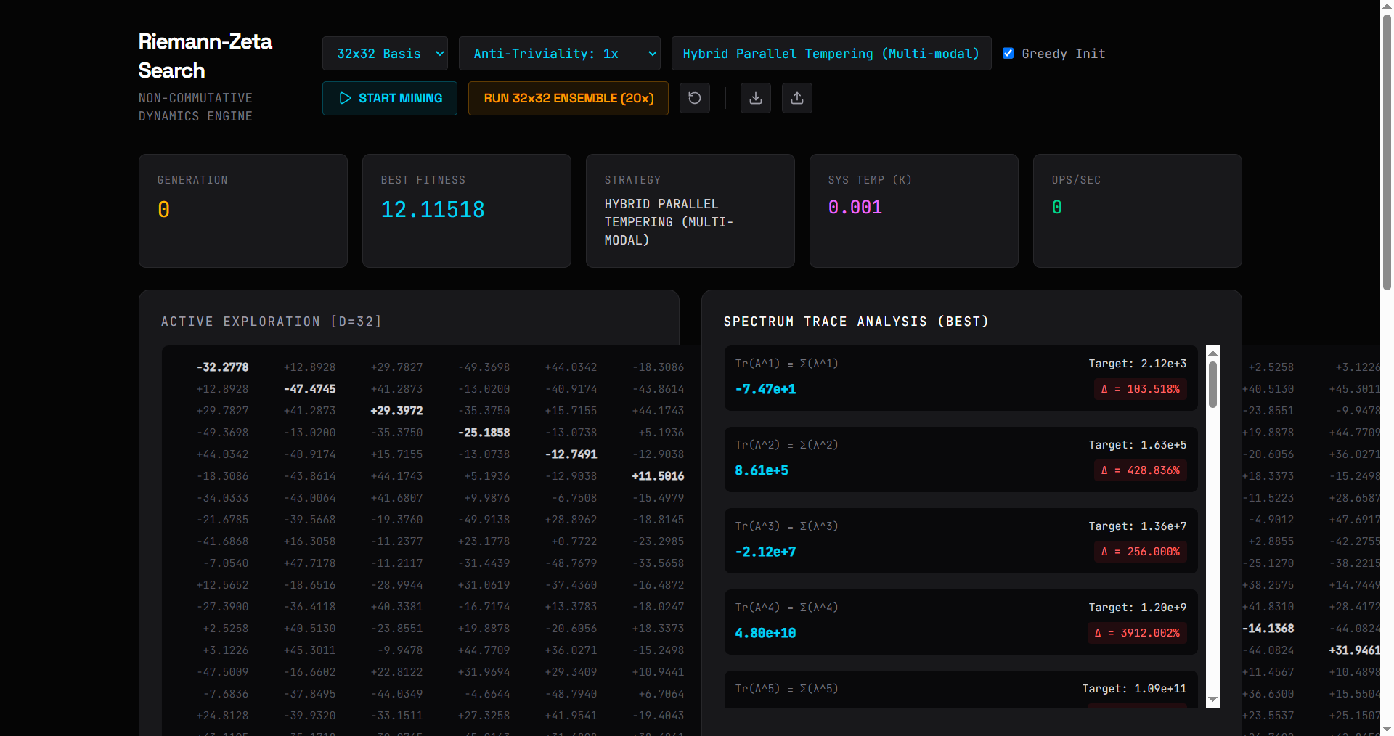
Task: Click the Generation card value 0
Action: pyautogui.click(x=164, y=210)
